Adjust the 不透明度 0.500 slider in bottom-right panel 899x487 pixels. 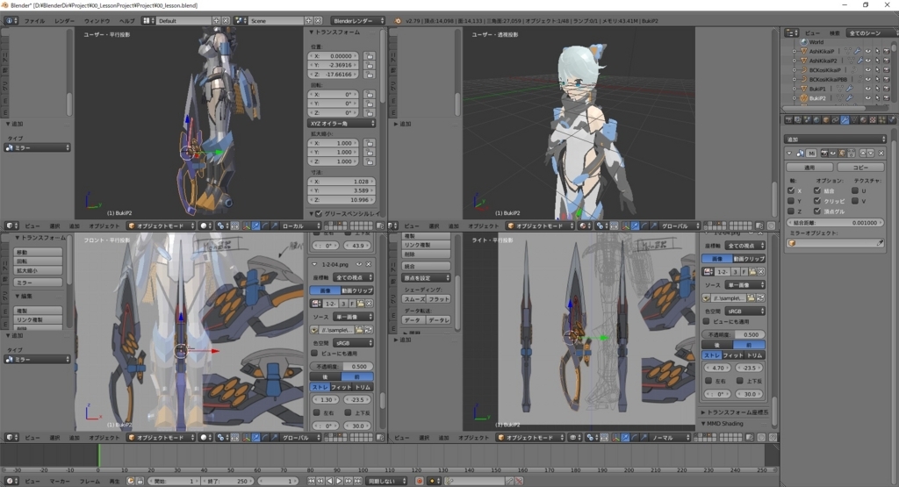click(x=734, y=334)
